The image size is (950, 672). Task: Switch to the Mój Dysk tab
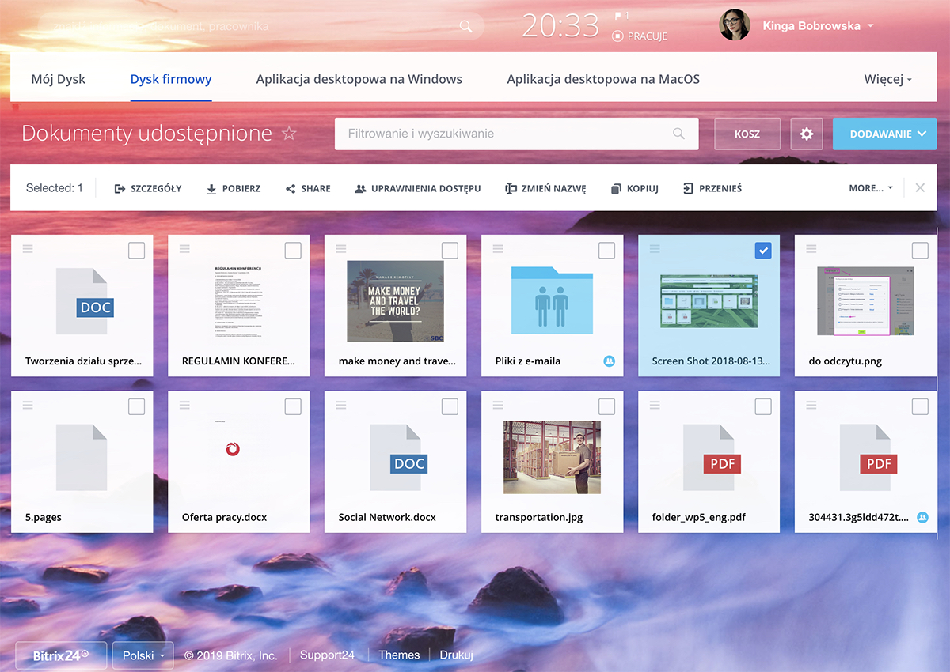coord(59,79)
